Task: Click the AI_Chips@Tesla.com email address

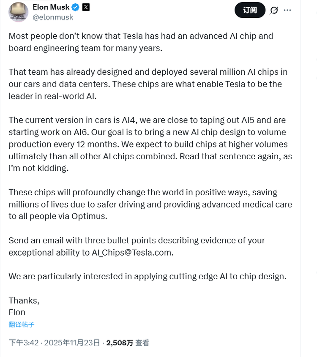Action: pos(132,253)
